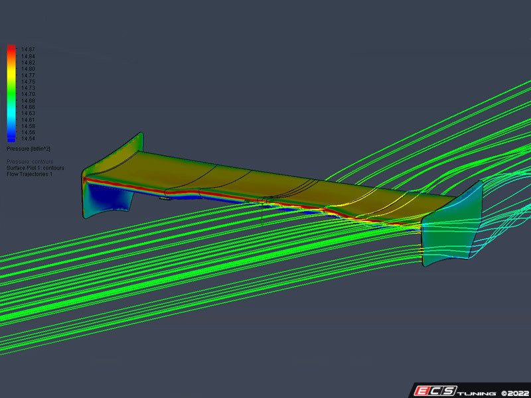531x398 pixels.
Task: Select the 14.87 maximum legend value
Action: tap(28, 50)
